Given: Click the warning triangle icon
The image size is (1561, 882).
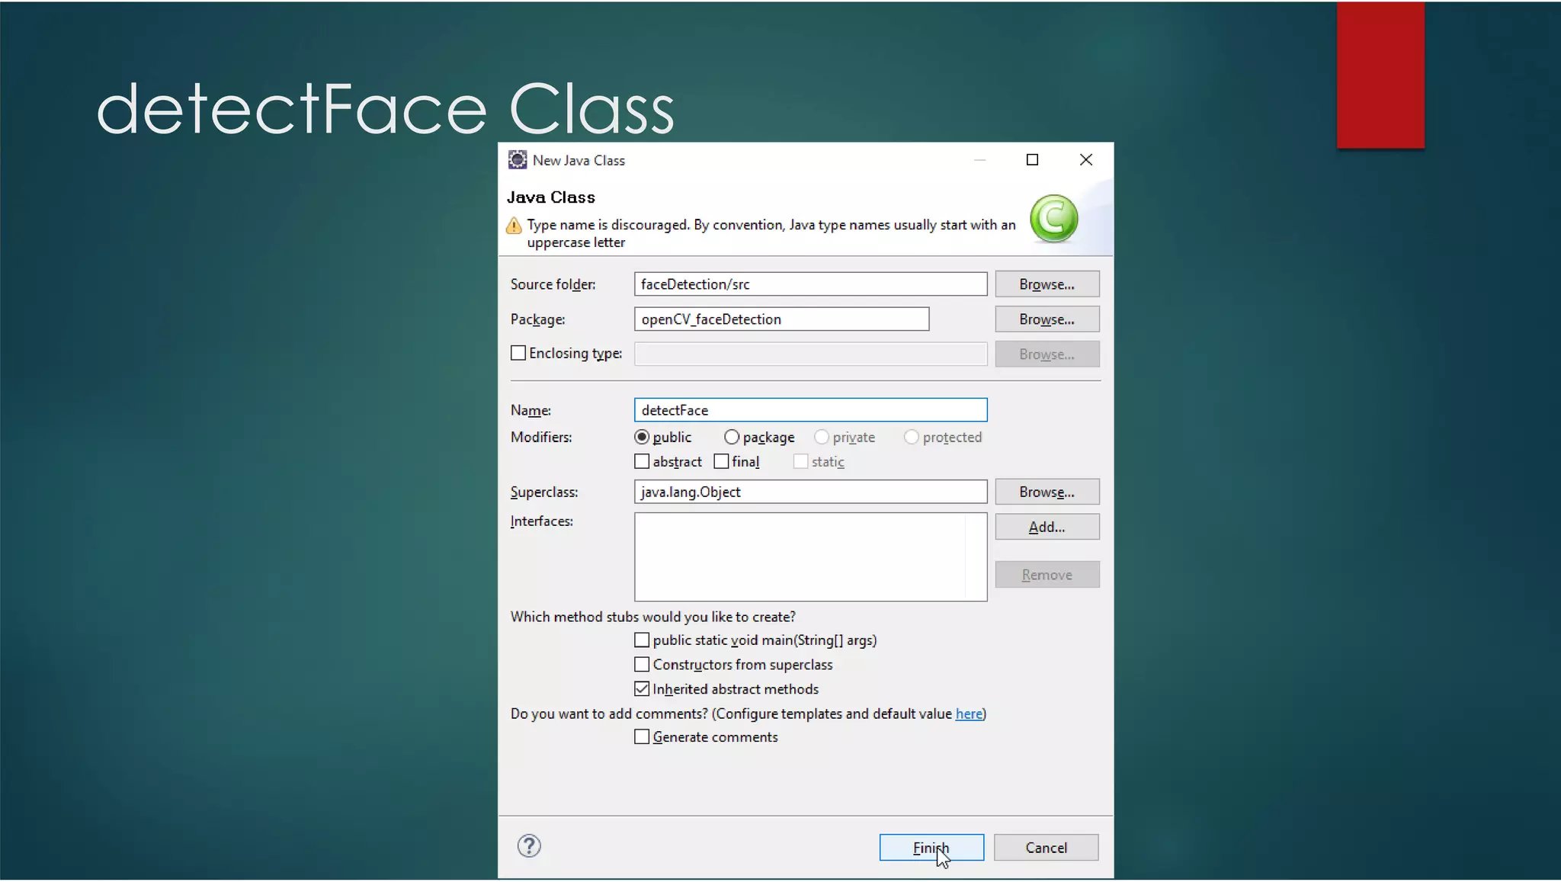Looking at the screenshot, I should (x=514, y=226).
